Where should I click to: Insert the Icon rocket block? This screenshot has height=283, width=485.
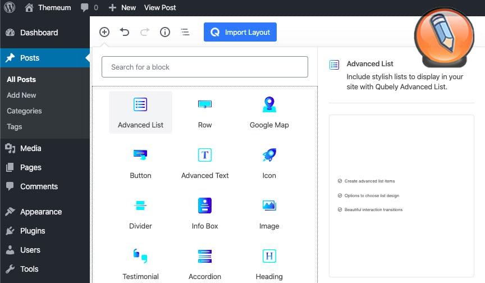click(269, 163)
